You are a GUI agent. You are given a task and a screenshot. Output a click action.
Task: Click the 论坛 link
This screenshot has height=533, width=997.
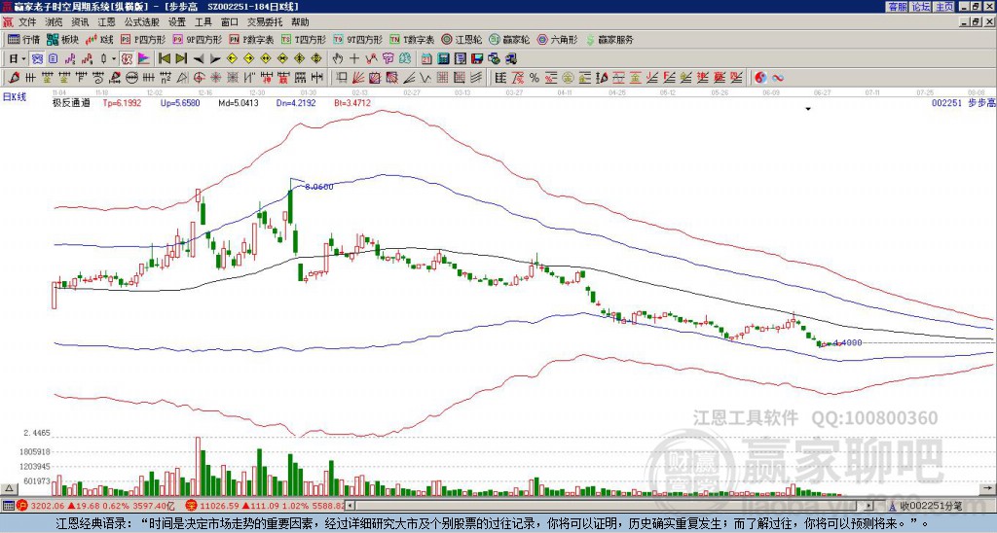[x=920, y=7]
